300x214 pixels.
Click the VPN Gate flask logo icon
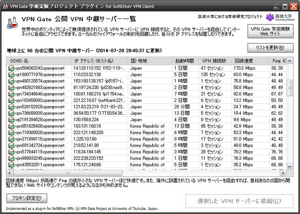pos(12,23)
